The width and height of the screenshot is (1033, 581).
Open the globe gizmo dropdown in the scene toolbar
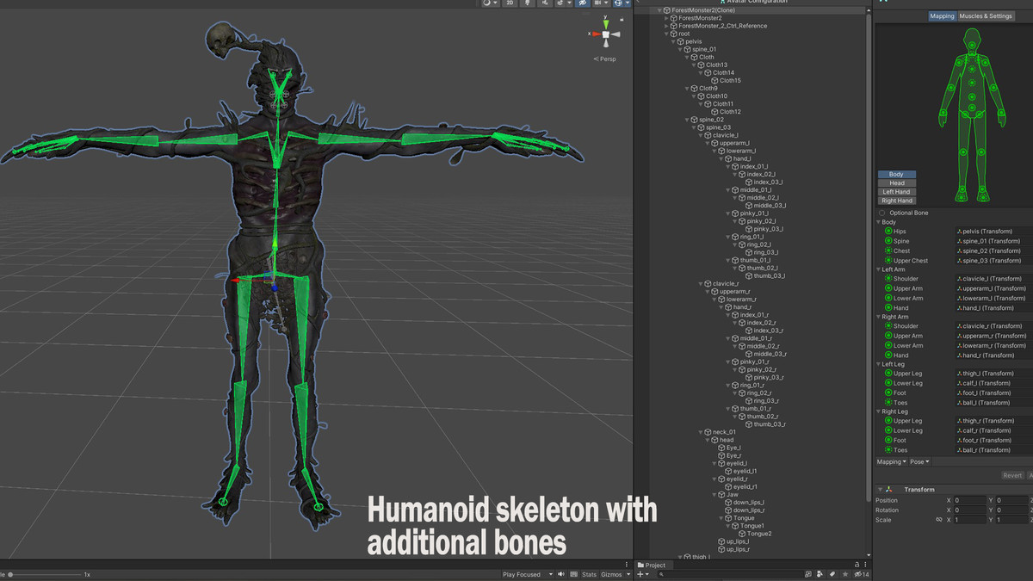628,3
